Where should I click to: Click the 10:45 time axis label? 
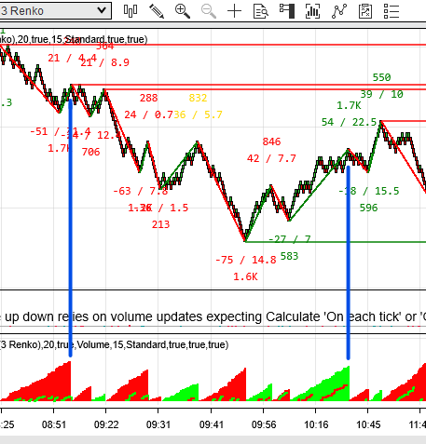368,424
